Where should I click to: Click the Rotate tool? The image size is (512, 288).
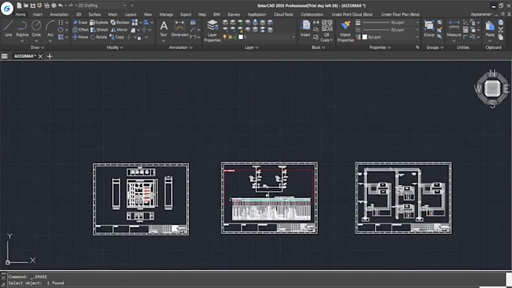click(99, 37)
